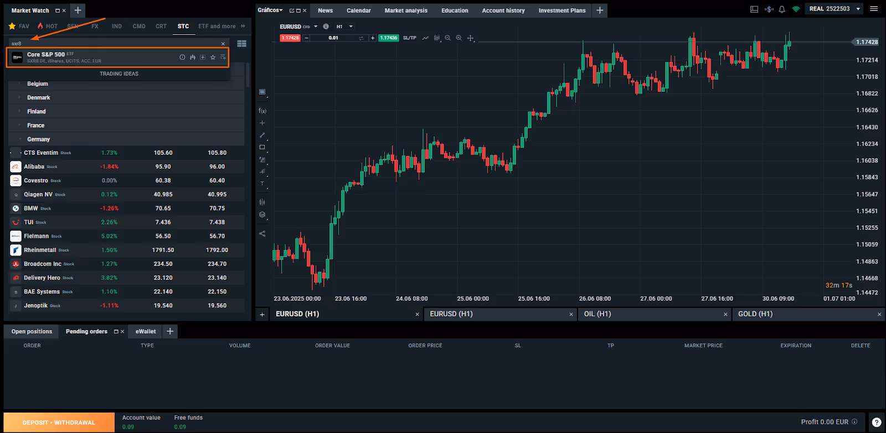The height and width of the screenshot is (433, 886).
Task: Open instrument info for Core S&P 500
Action: (x=182, y=57)
